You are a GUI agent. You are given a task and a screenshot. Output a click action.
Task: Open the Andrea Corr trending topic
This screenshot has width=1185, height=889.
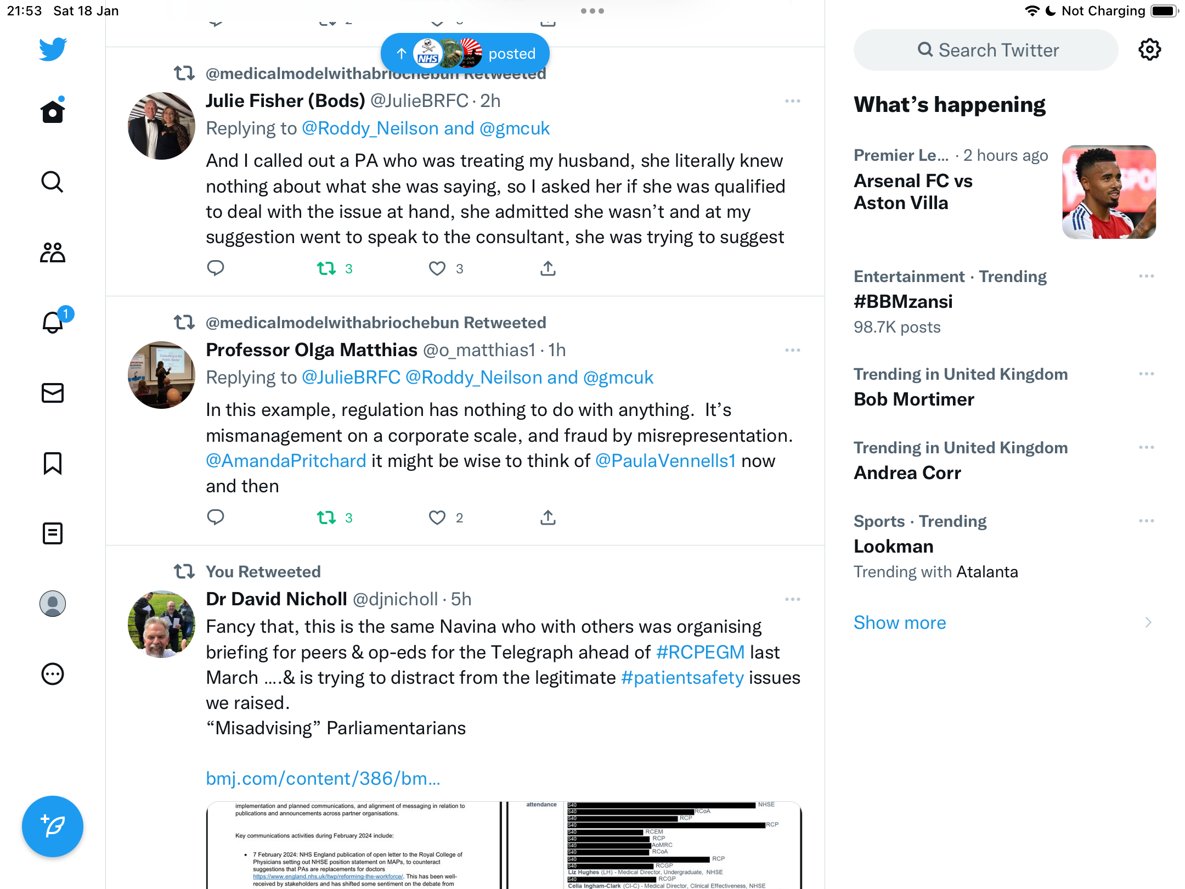907,472
